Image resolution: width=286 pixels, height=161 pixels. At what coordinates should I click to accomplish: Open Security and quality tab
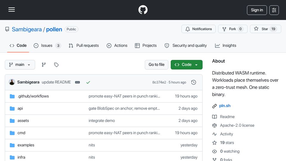coord(186,45)
